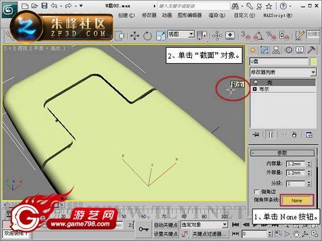
Task: Enable the 倒角边 checkbox
Action: pos(256,191)
